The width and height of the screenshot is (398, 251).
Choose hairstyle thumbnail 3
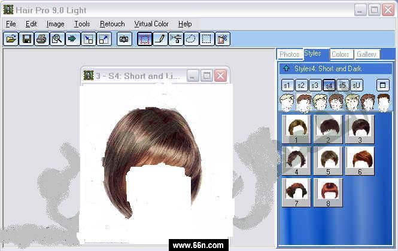360,129
